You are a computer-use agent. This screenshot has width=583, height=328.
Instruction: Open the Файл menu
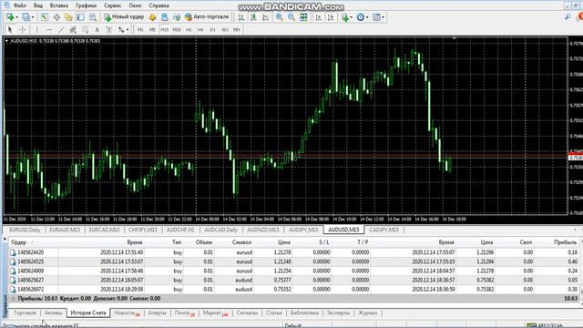pos(20,5)
